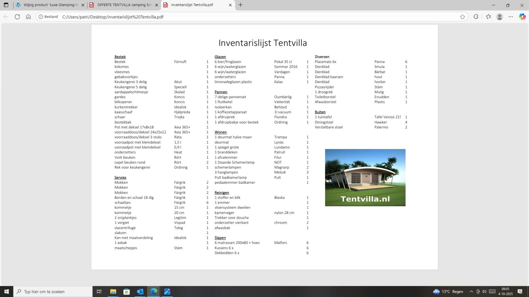Open Outlook from the taskbar

(x=140, y=291)
